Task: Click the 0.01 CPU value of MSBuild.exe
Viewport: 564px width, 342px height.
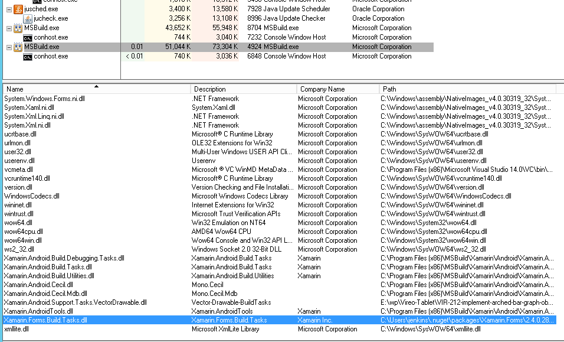Action: tap(137, 47)
